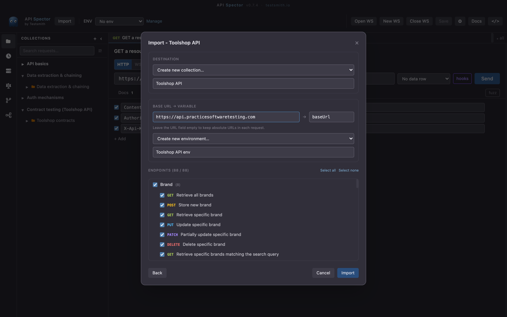Collapse Contract testing (Toolshop API) collection
This screenshot has height=317, width=507.
click(x=22, y=110)
